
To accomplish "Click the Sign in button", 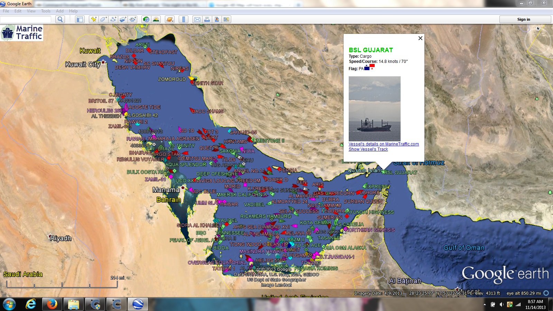I will (x=525, y=19).
